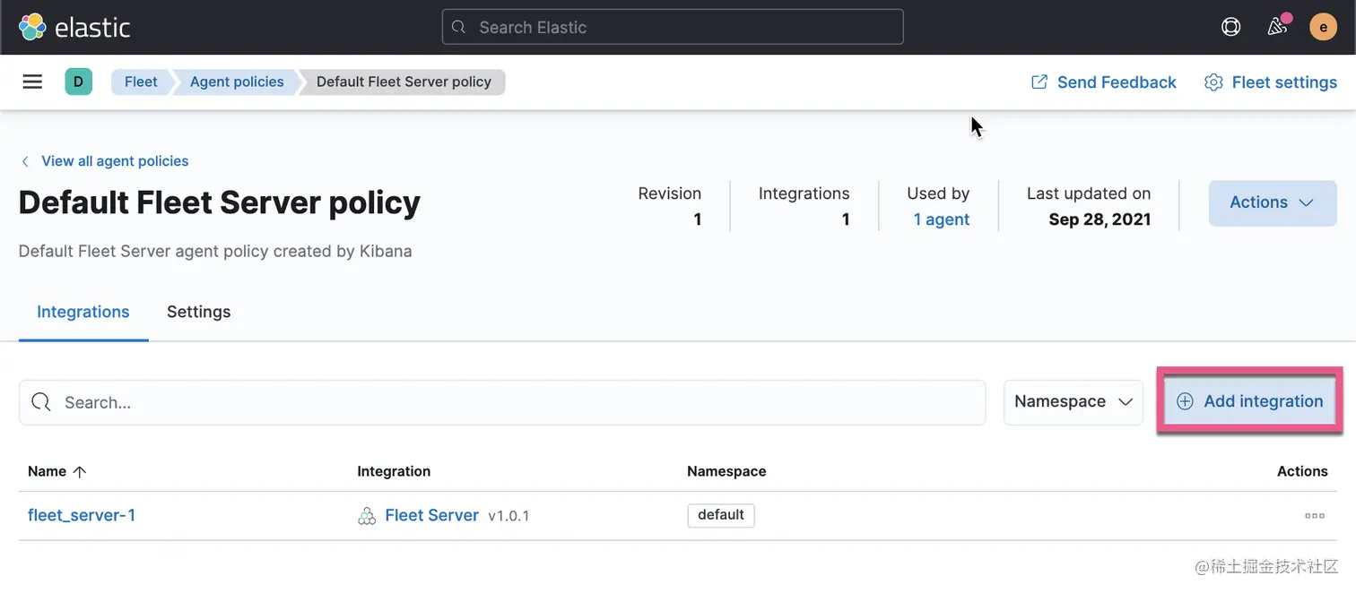The image size is (1356, 593).
Task: Click the user avatar 'e'
Action: tap(1323, 27)
